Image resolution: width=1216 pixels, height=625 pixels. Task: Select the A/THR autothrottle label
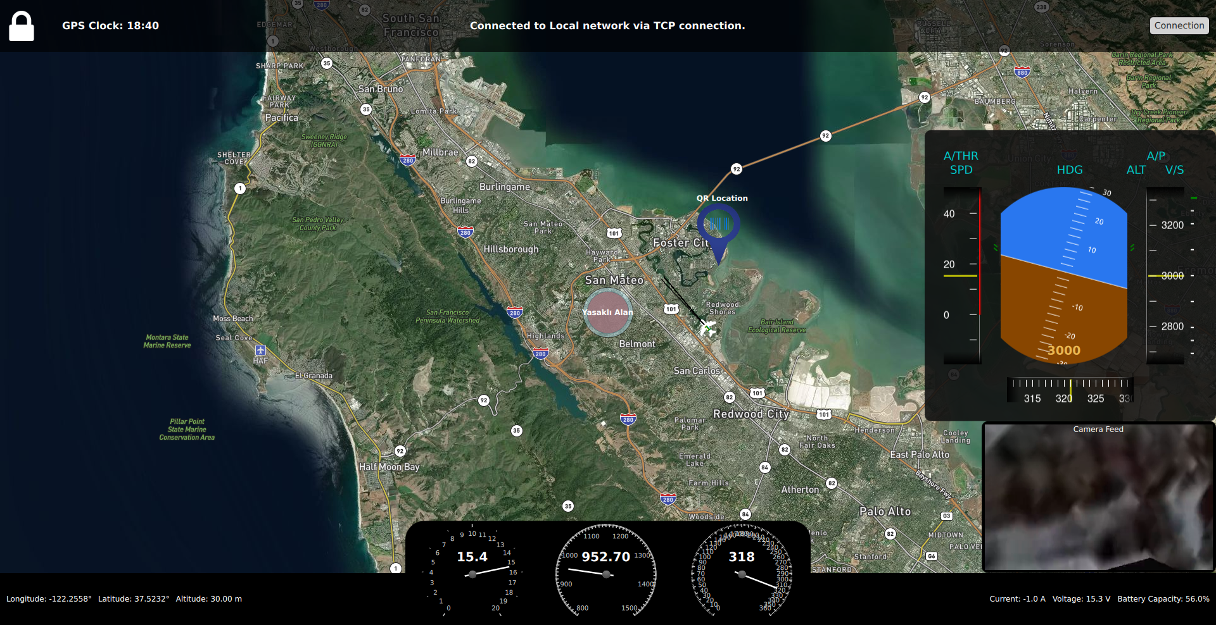pyautogui.click(x=961, y=156)
